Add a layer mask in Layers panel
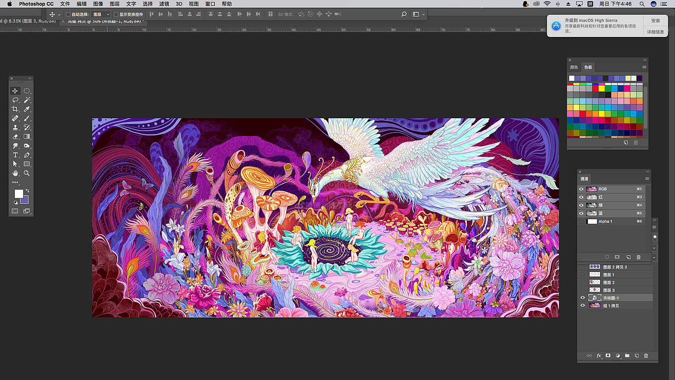 coord(608,356)
